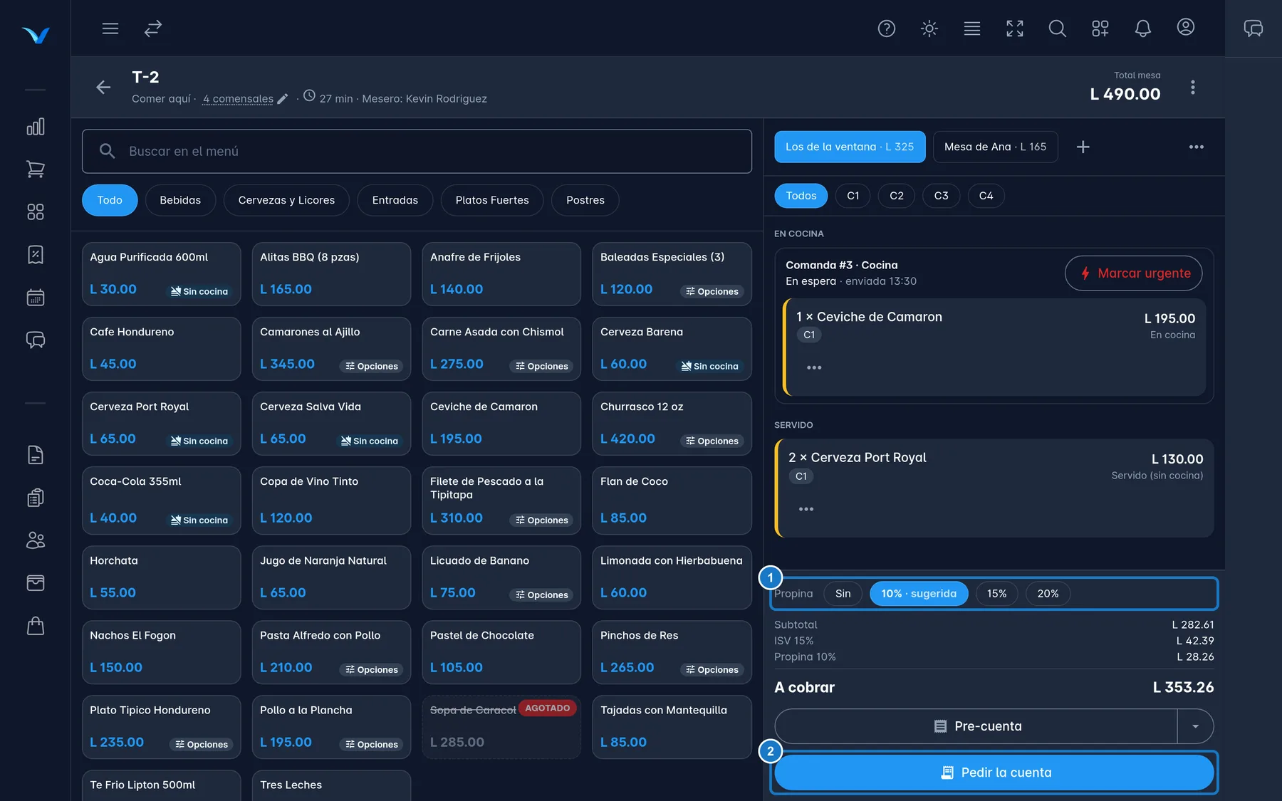Screen dimensions: 1282x801
Task: Select the 15% tip option
Action: (x=996, y=594)
